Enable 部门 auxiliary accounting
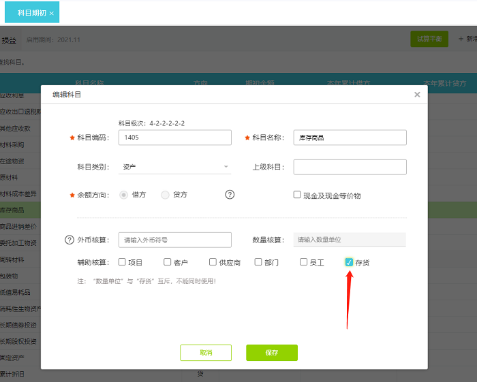Viewport: 477px width, 382px height. [258, 261]
